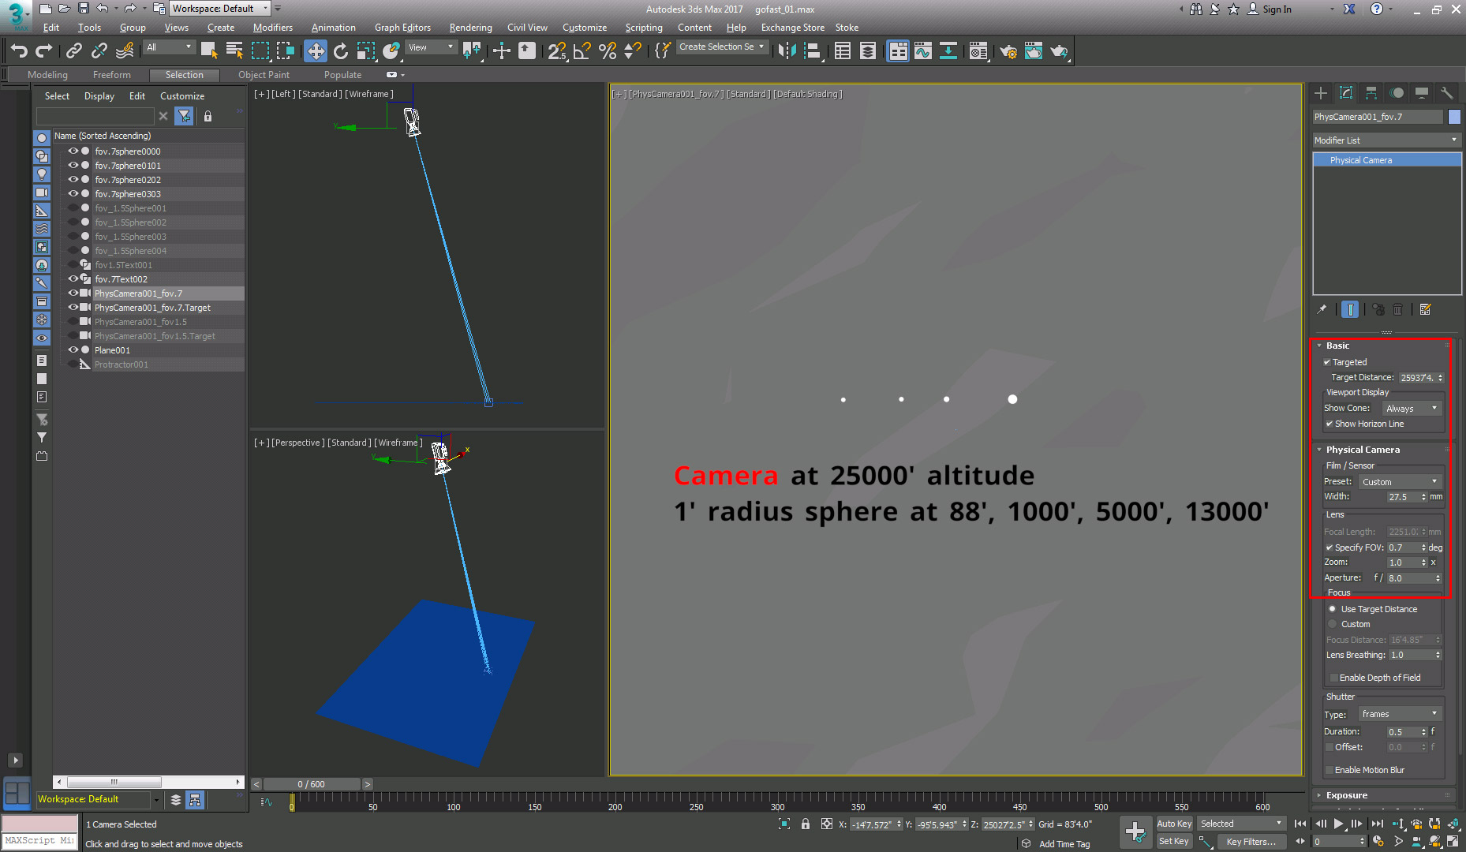Image resolution: width=1466 pixels, height=852 pixels.
Task: Click the Mirror tool icon
Action: [x=787, y=51]
